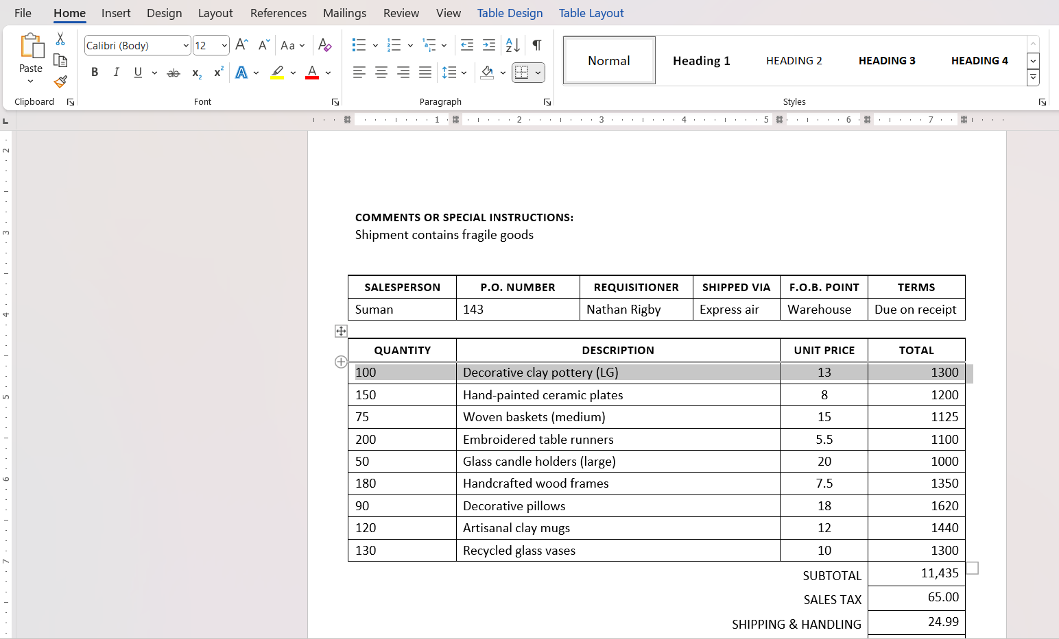Align text right

click(403, 72)
